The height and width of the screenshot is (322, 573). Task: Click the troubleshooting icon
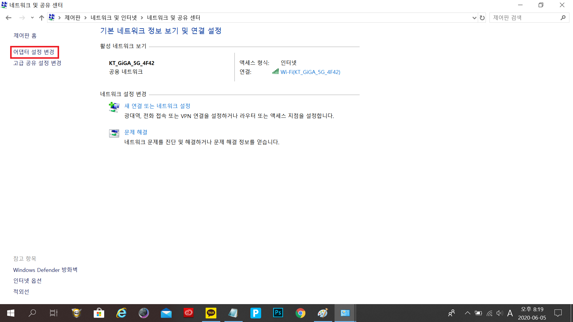pos(114,133)
